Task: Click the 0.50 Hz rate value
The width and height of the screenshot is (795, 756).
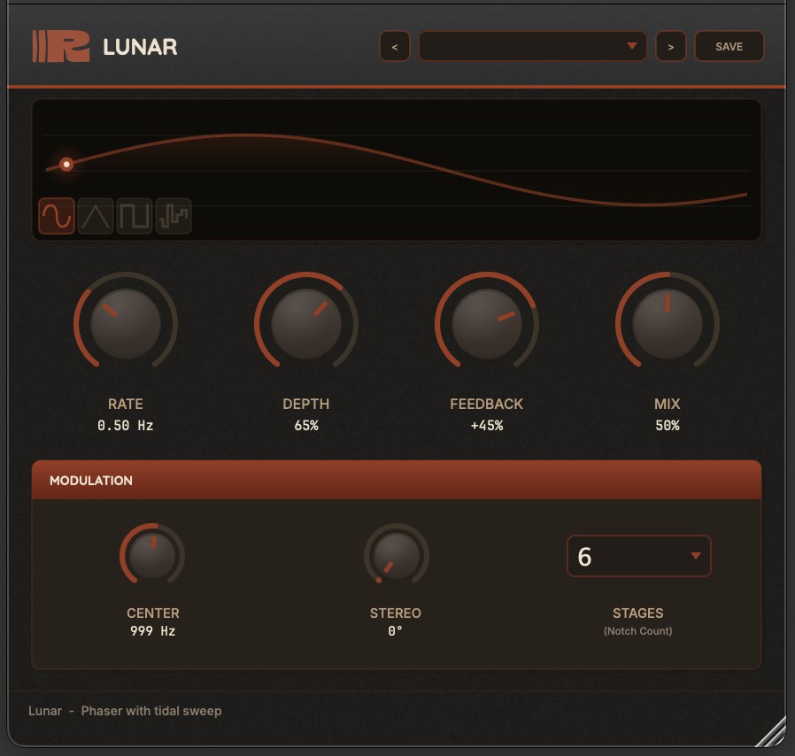Action: coord(125,426)
